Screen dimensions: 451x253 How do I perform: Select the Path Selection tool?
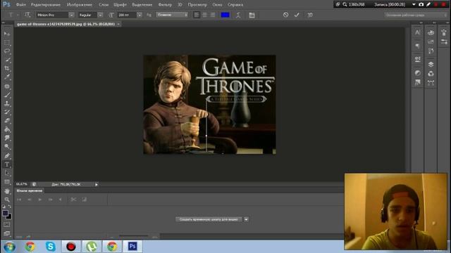7,173
